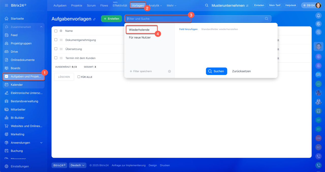Viewport: 325px width, 172px height.
Task: Open the Helpdesk button
Action: point(291,5)
